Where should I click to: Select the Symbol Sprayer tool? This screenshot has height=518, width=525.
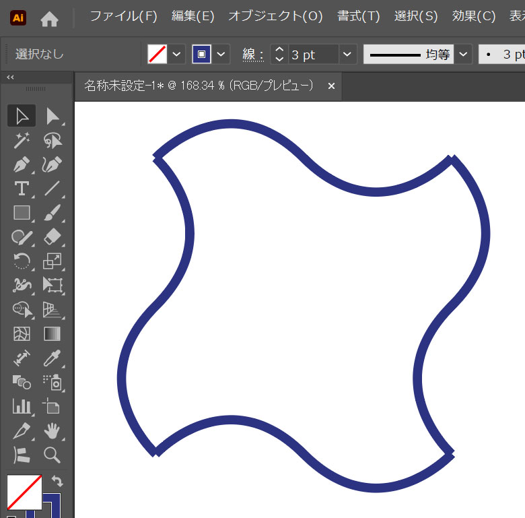pos(53,382)
